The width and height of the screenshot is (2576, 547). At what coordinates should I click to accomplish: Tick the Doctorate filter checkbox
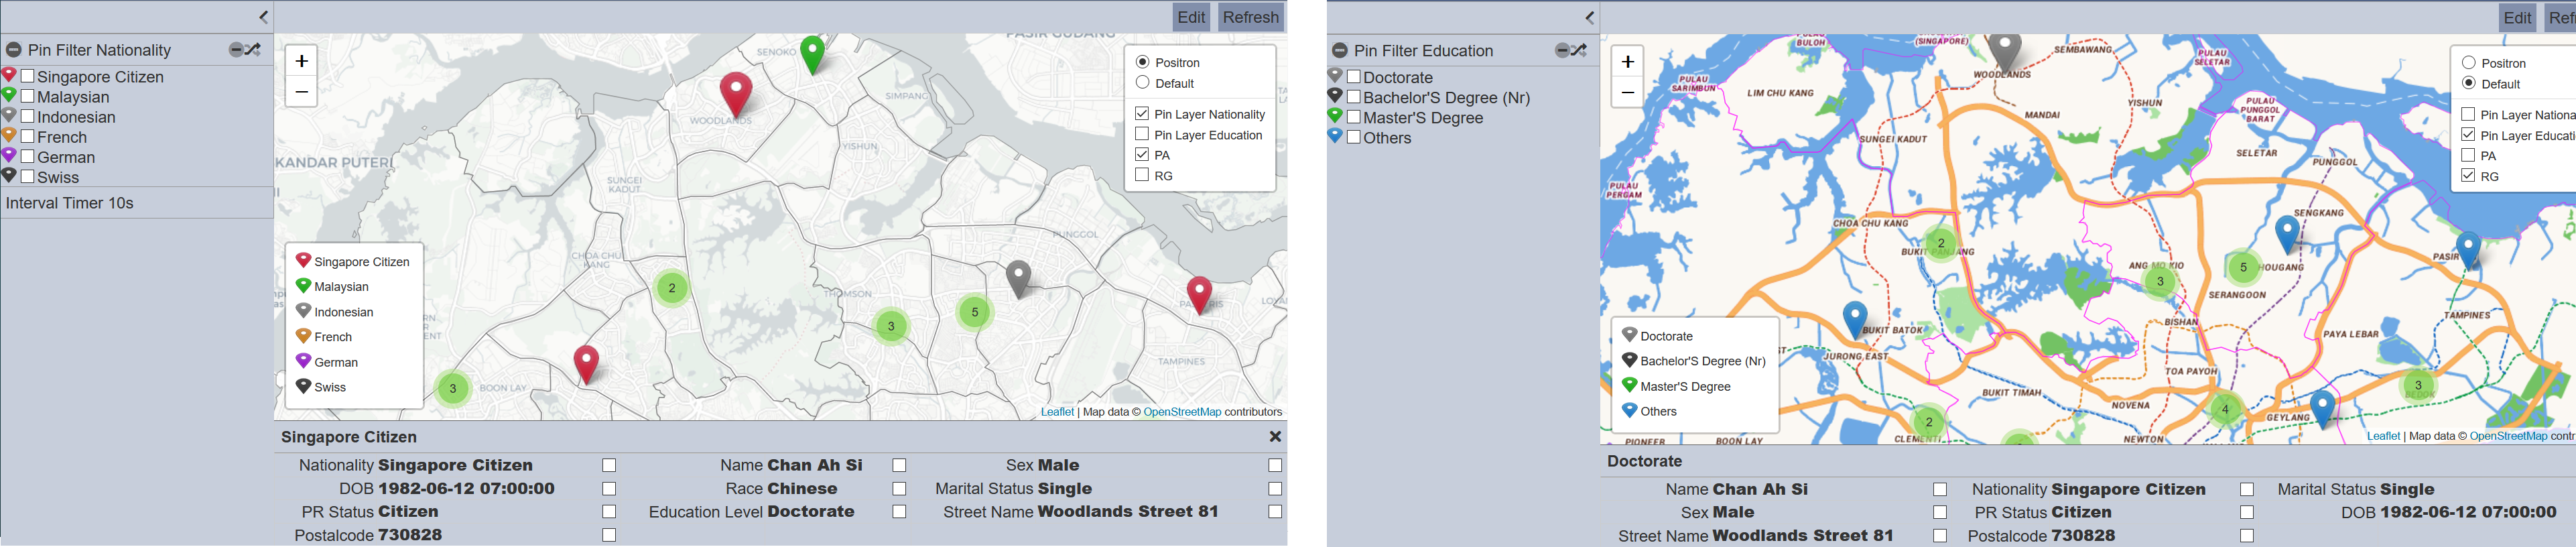point(1354,77)
